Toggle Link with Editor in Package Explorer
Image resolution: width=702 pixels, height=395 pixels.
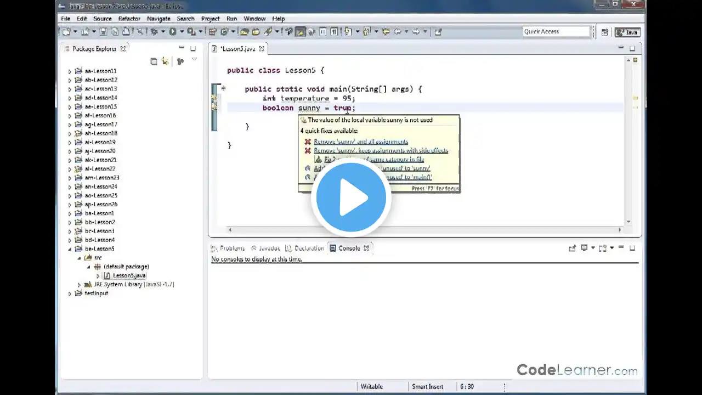(x=165, y=61)
